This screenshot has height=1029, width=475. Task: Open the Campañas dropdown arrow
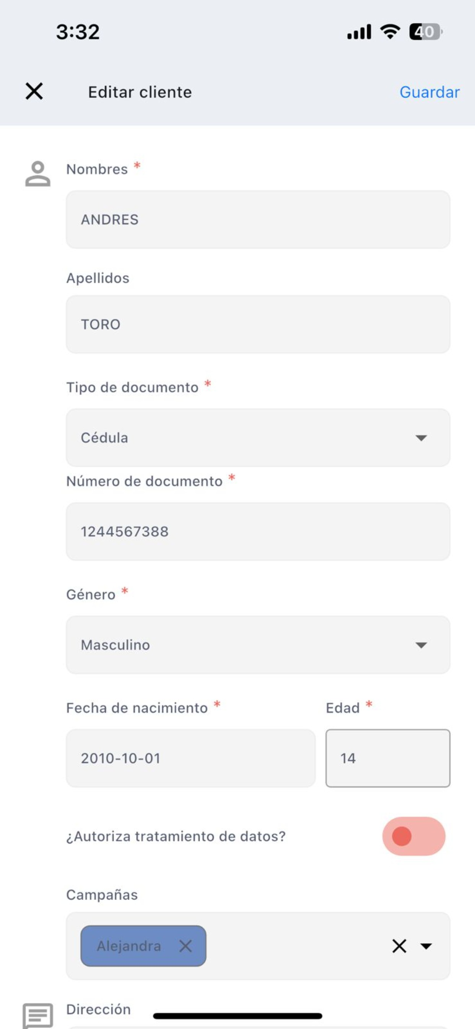426,946
